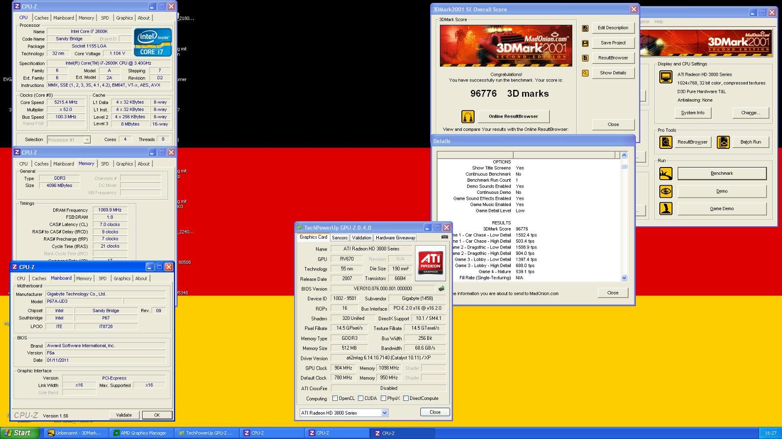Open the Hardware Giveaway tab in GPU-Z
The height and width of the screenshot is (439, 782).
click(x=395, y=238)
